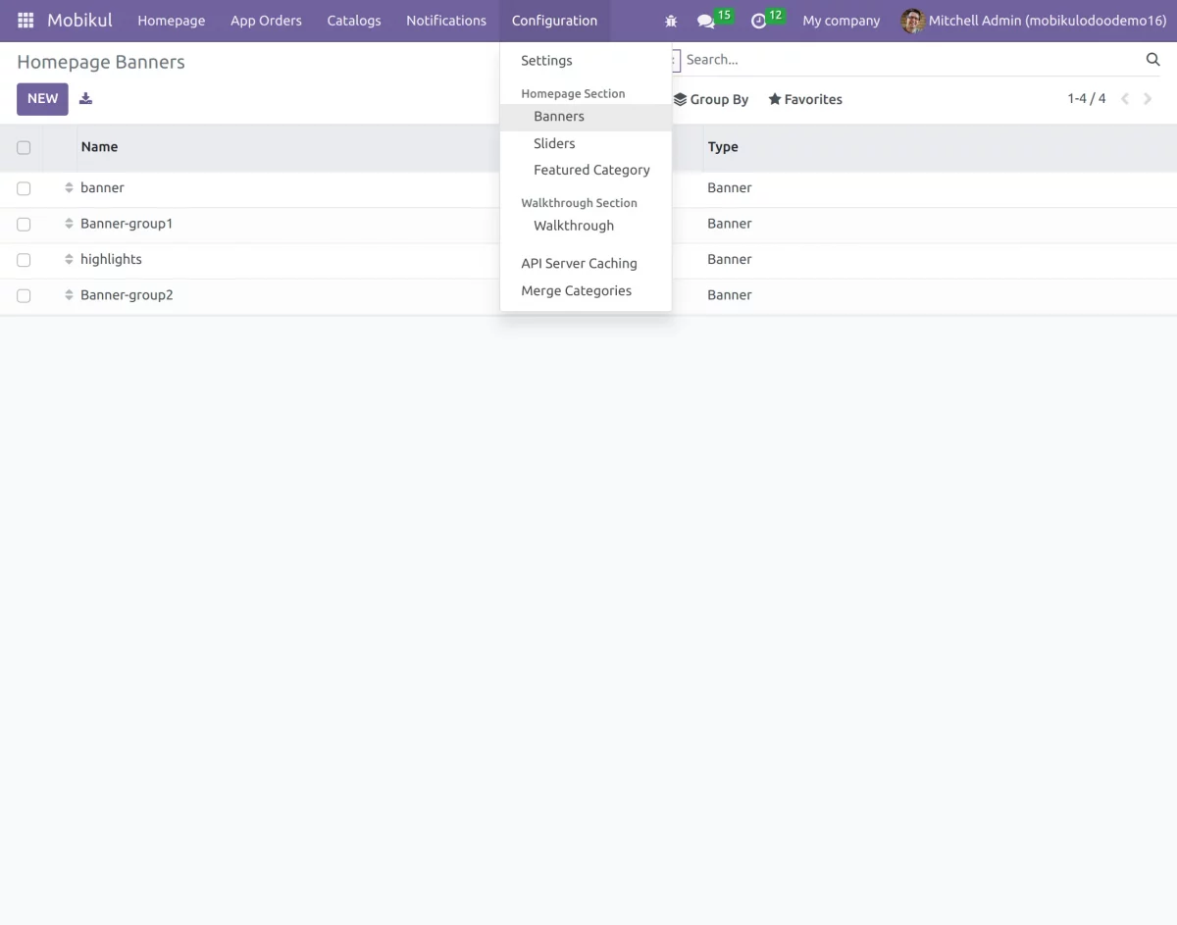Screen dimensions: 1177x925
Task: Click the search magnifier icon
Action: click(1152, 59)
